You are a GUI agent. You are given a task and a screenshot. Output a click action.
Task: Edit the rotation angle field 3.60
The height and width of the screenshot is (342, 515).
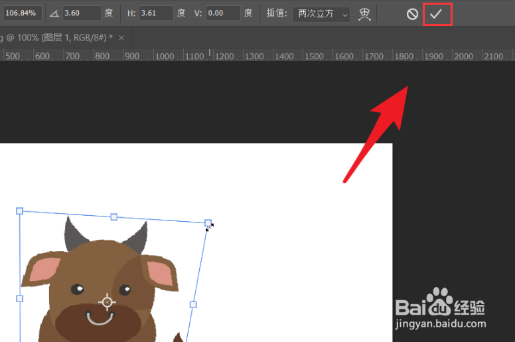(x=82, y=13)
